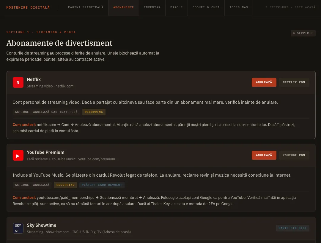Open the Acces NAS tab
The width and height of the screenshot is (321, 243).
(x=239, y=7)
